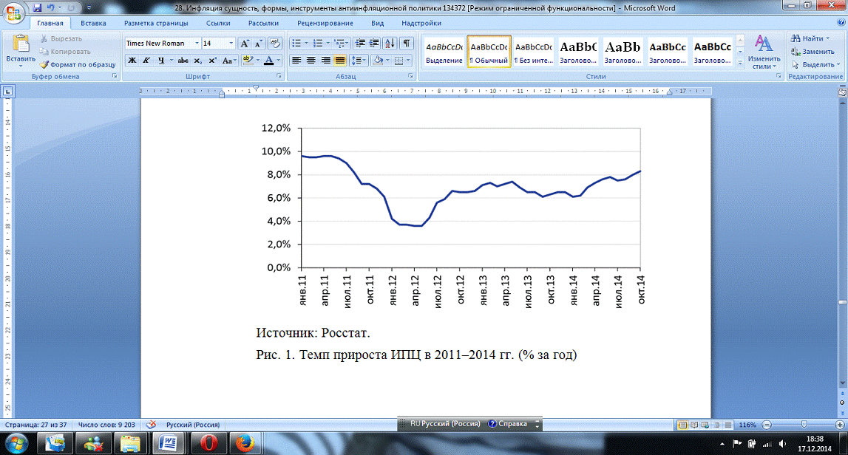
Task: Open the Рецензирование ribbon tab
Action: tap(325, 23)
